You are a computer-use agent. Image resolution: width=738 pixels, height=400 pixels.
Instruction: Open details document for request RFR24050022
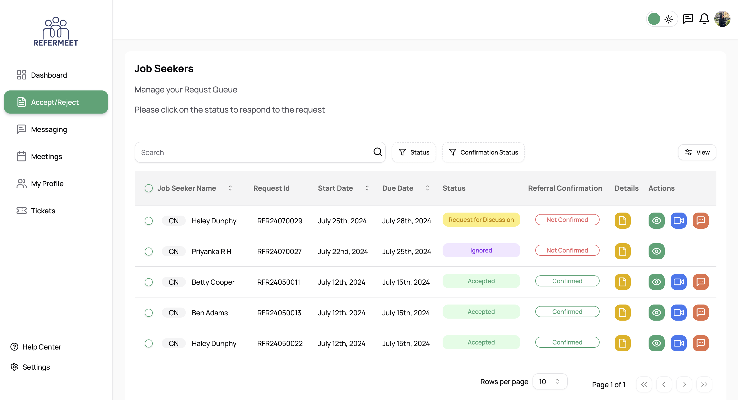pyautogui.click(x=622, y=343)
